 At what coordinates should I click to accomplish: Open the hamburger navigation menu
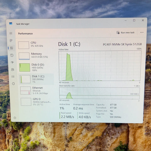pos(11,33)
